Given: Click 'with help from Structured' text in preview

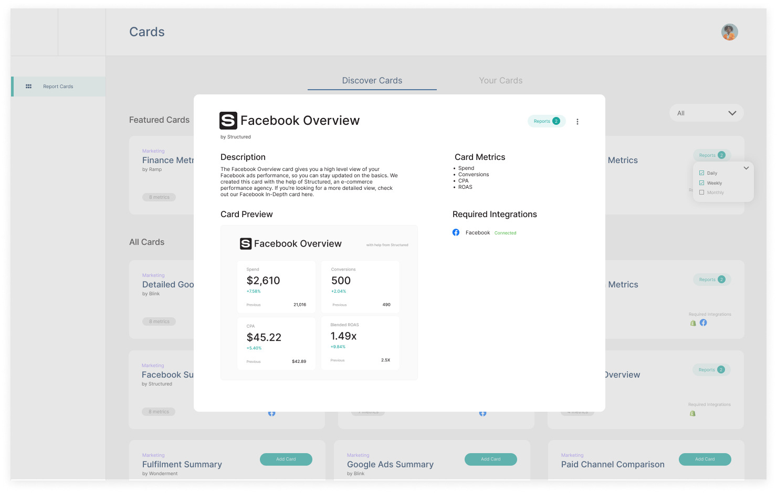Looking at the screenshot, I should pyautogui.click(x=387, y=245).
